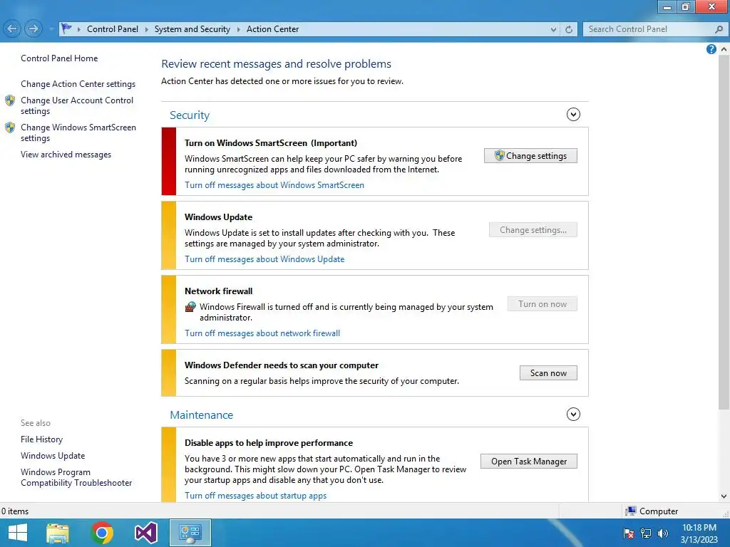Open Visual Studio from the taskbar
The height and width of the screenshot is (547, 730).
pyautogui.click(x=145, y=533)
